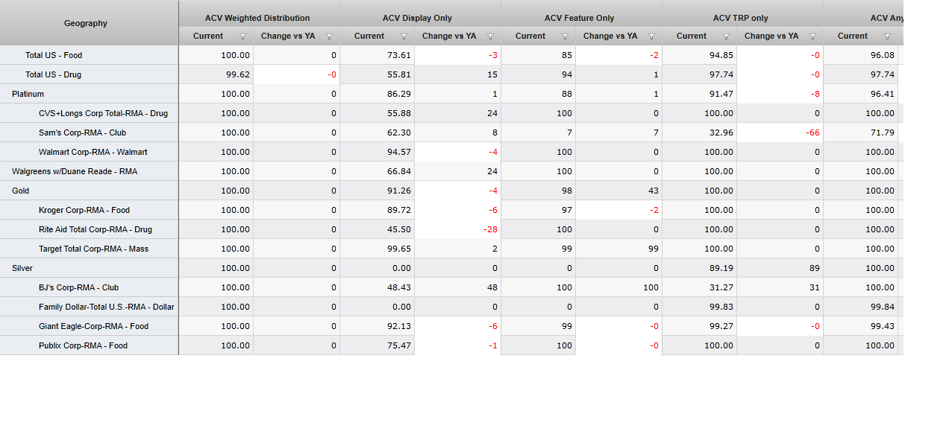Filter ACV TRP only Change vs YA column
The width and height of the screenshot is (946, 437).
coord(812,36)
